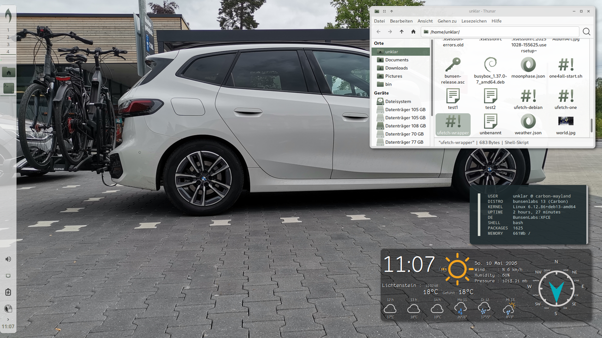602x338 pixels.
Task: Open the volume control in the panel
Action: 8,259
